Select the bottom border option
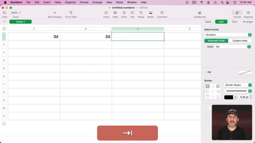The image size is (255, 143). point(218,97)
